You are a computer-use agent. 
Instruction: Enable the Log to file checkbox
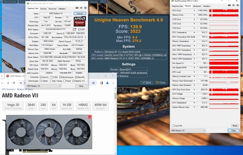pos(173,125)
